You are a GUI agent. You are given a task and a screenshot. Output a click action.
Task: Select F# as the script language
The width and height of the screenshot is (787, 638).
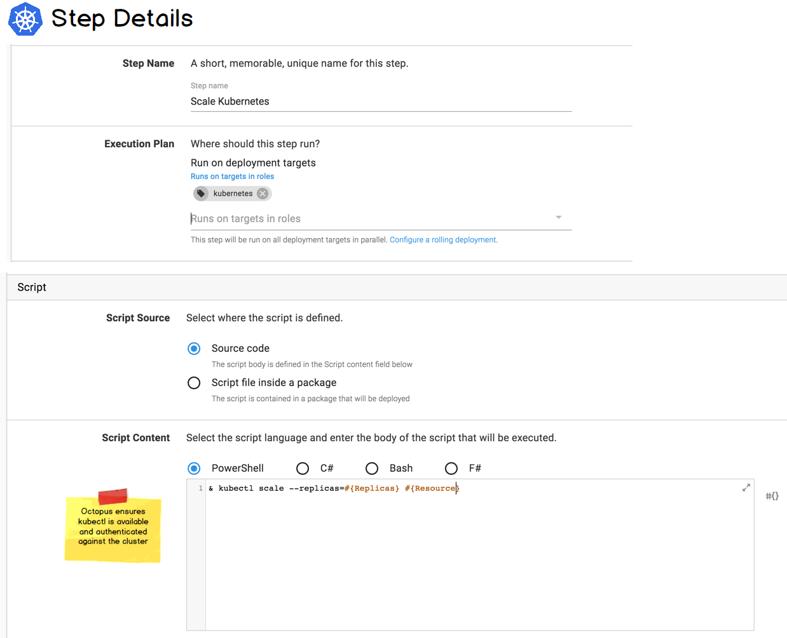pos(451,468)
